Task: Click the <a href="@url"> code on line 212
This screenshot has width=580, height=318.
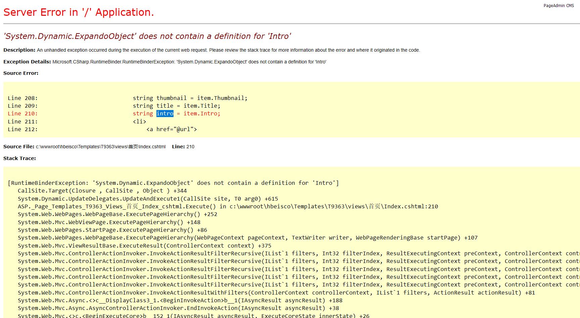Action: (x=172, y=129)
